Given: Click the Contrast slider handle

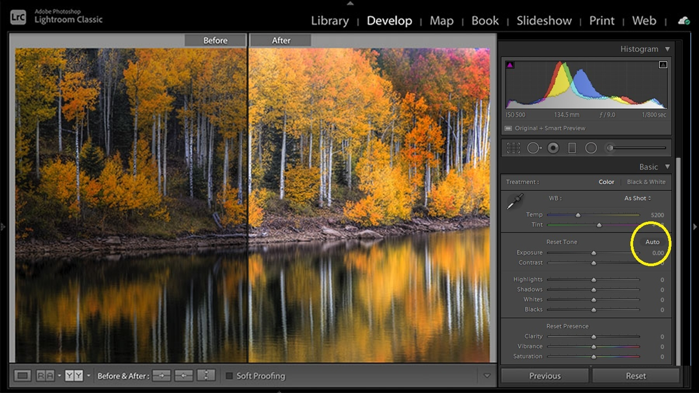Looking at the screenshot, I should pos(594,263).
